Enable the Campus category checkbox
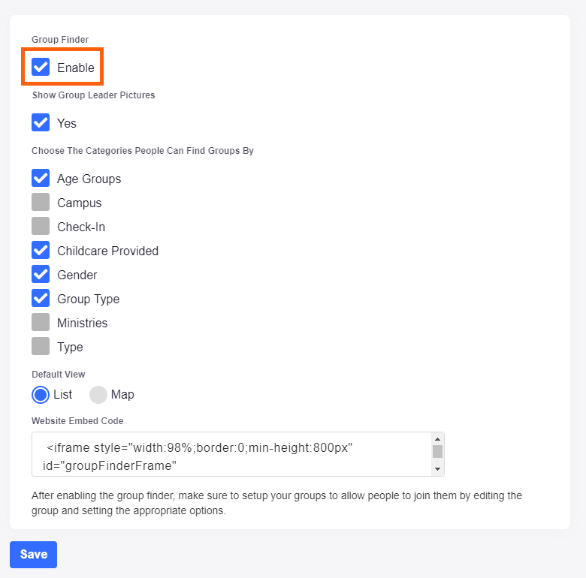Viewport: 586px width, 578px height. point(41,203)
